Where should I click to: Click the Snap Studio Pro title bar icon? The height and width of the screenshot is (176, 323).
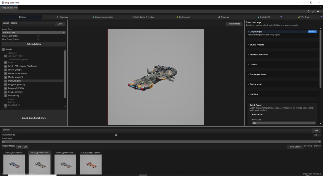click(x=3, y=3)
